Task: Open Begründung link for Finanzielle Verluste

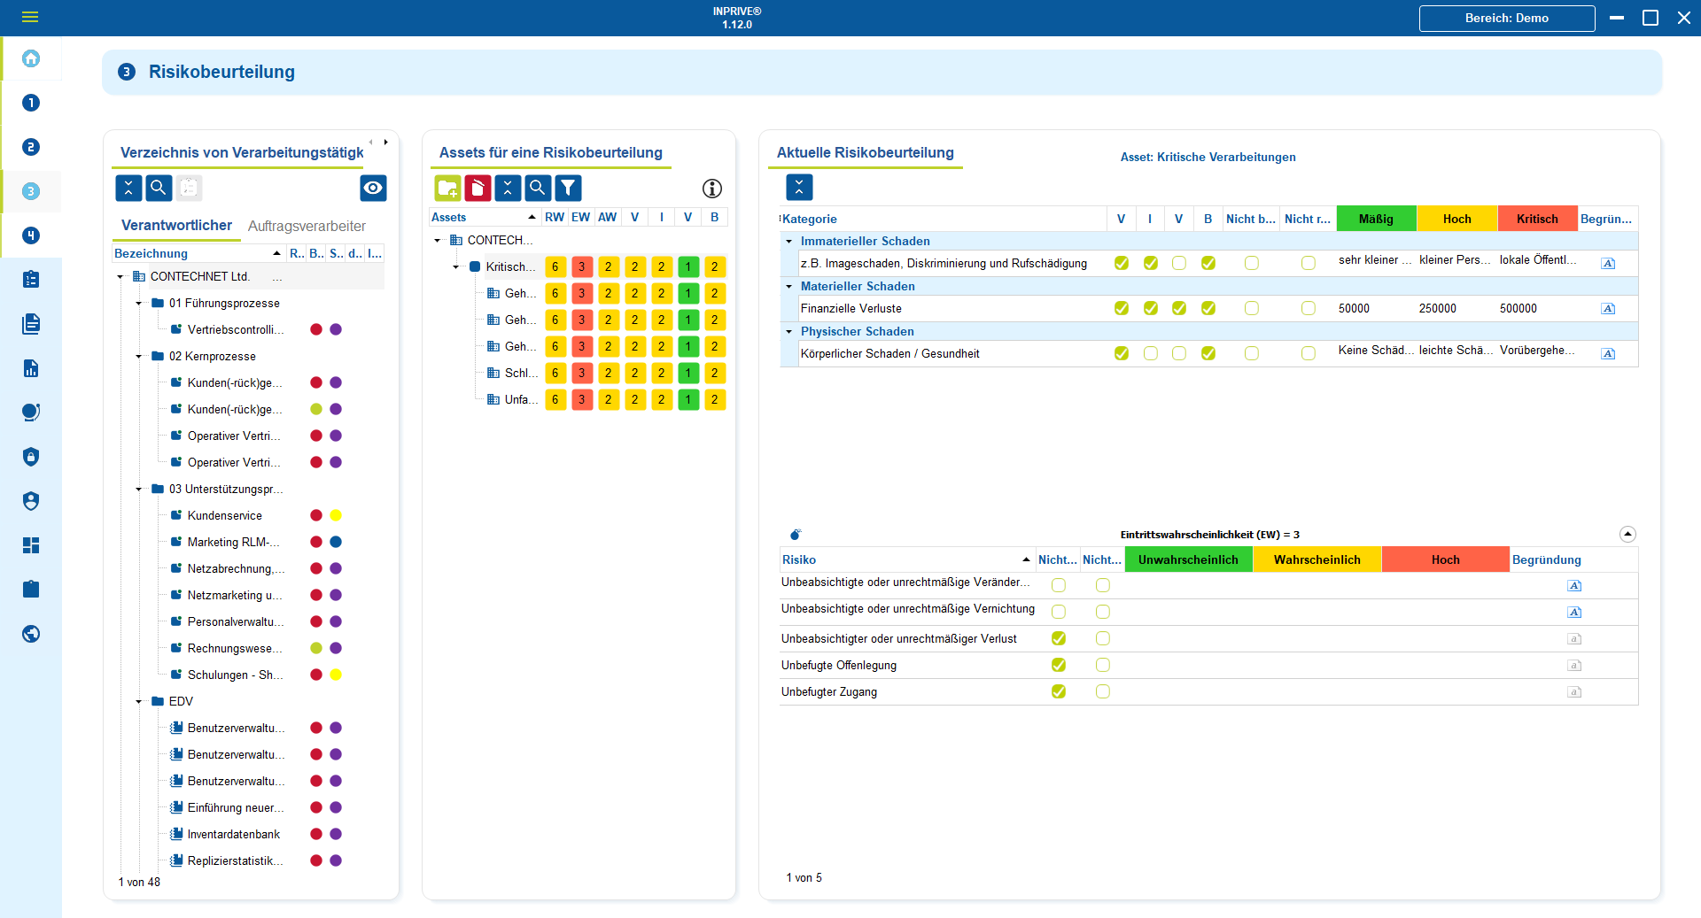Action: point(1608,309)
